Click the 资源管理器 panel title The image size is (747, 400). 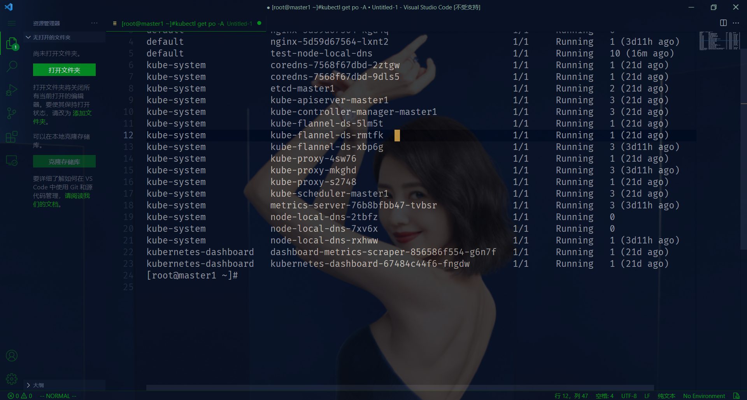(46, 23)
